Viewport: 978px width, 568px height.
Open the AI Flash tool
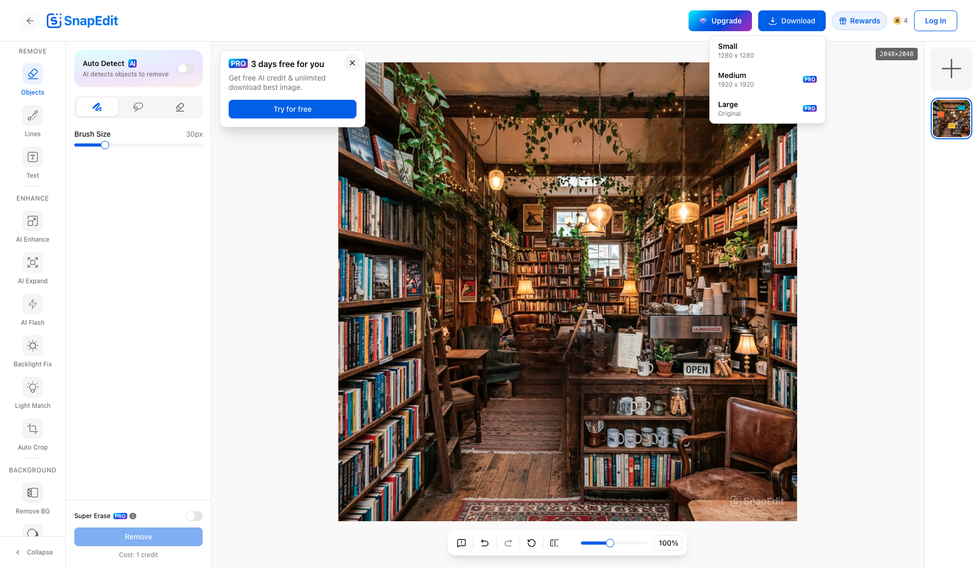click(x=33, y=310)
